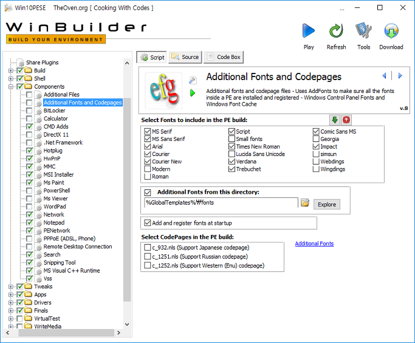
Task: Go to previous script with left arrow
Action: (384, 76)
